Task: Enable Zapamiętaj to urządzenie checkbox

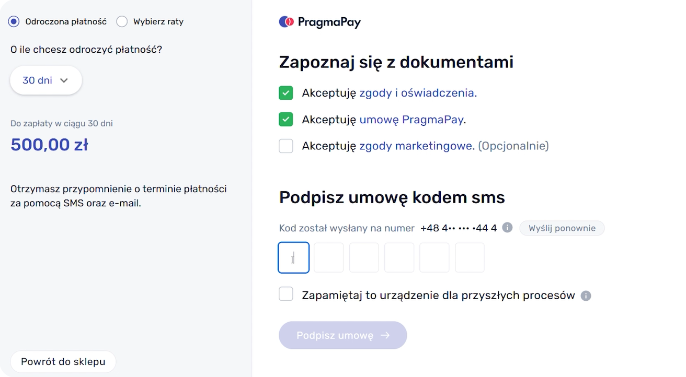Action: tap(286, 294)
